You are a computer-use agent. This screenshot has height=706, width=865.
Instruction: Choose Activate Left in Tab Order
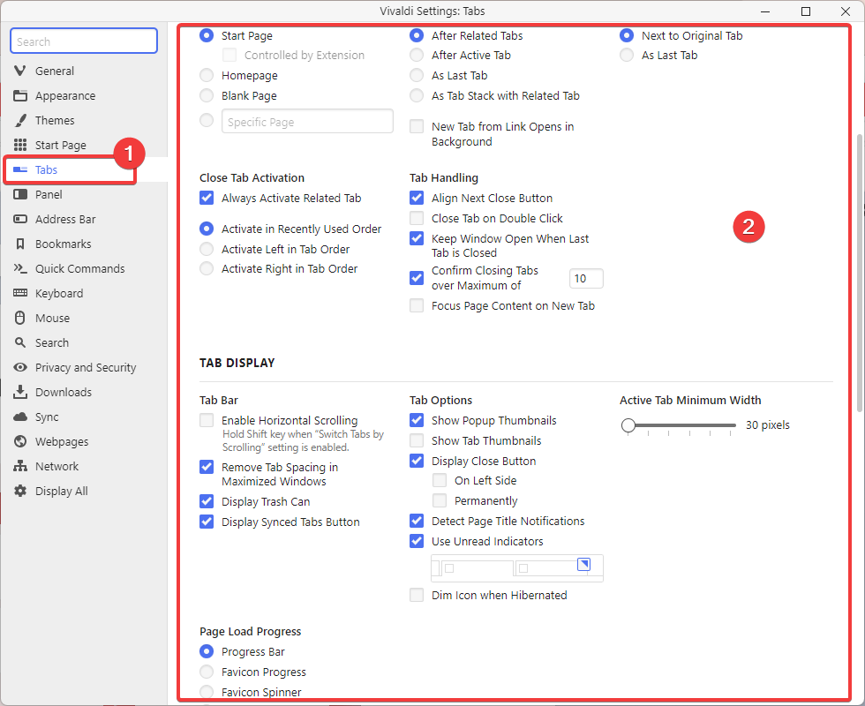point(207,249)
